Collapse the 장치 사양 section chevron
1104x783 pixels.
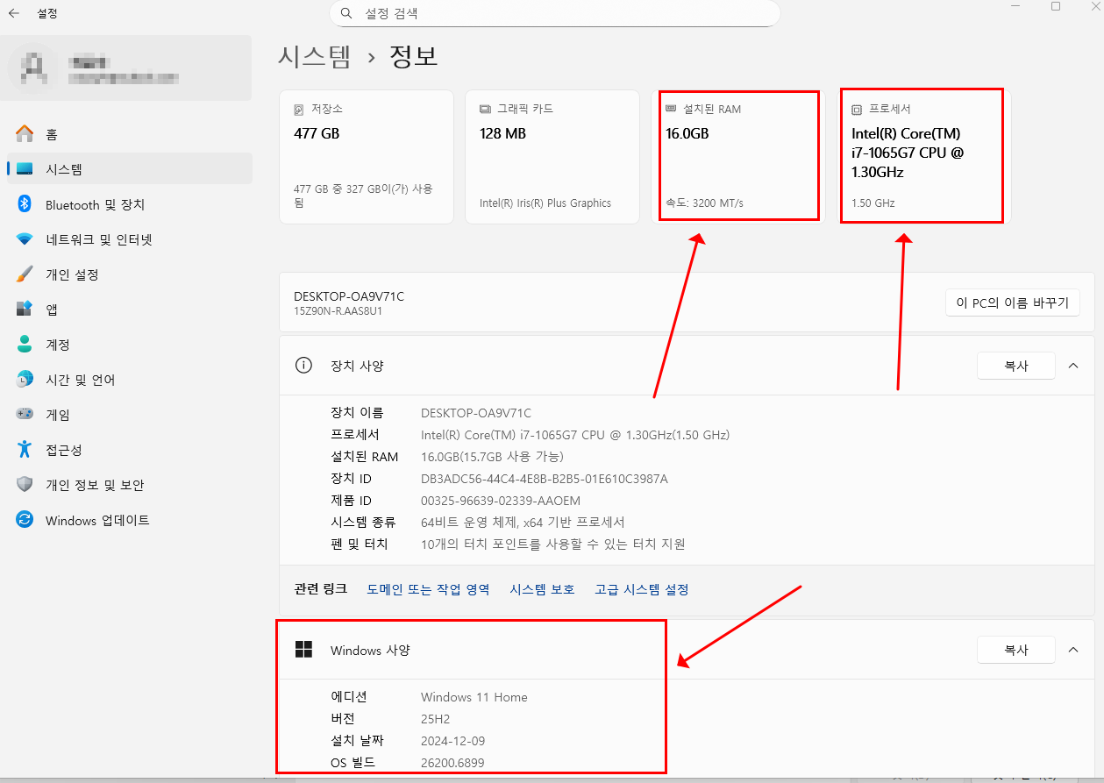1073,366
